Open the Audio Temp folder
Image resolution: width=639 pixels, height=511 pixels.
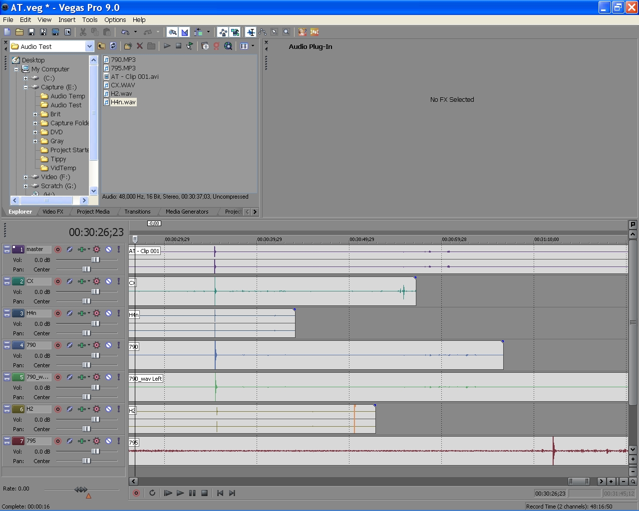pyautogui.click(x=67, y=96)
